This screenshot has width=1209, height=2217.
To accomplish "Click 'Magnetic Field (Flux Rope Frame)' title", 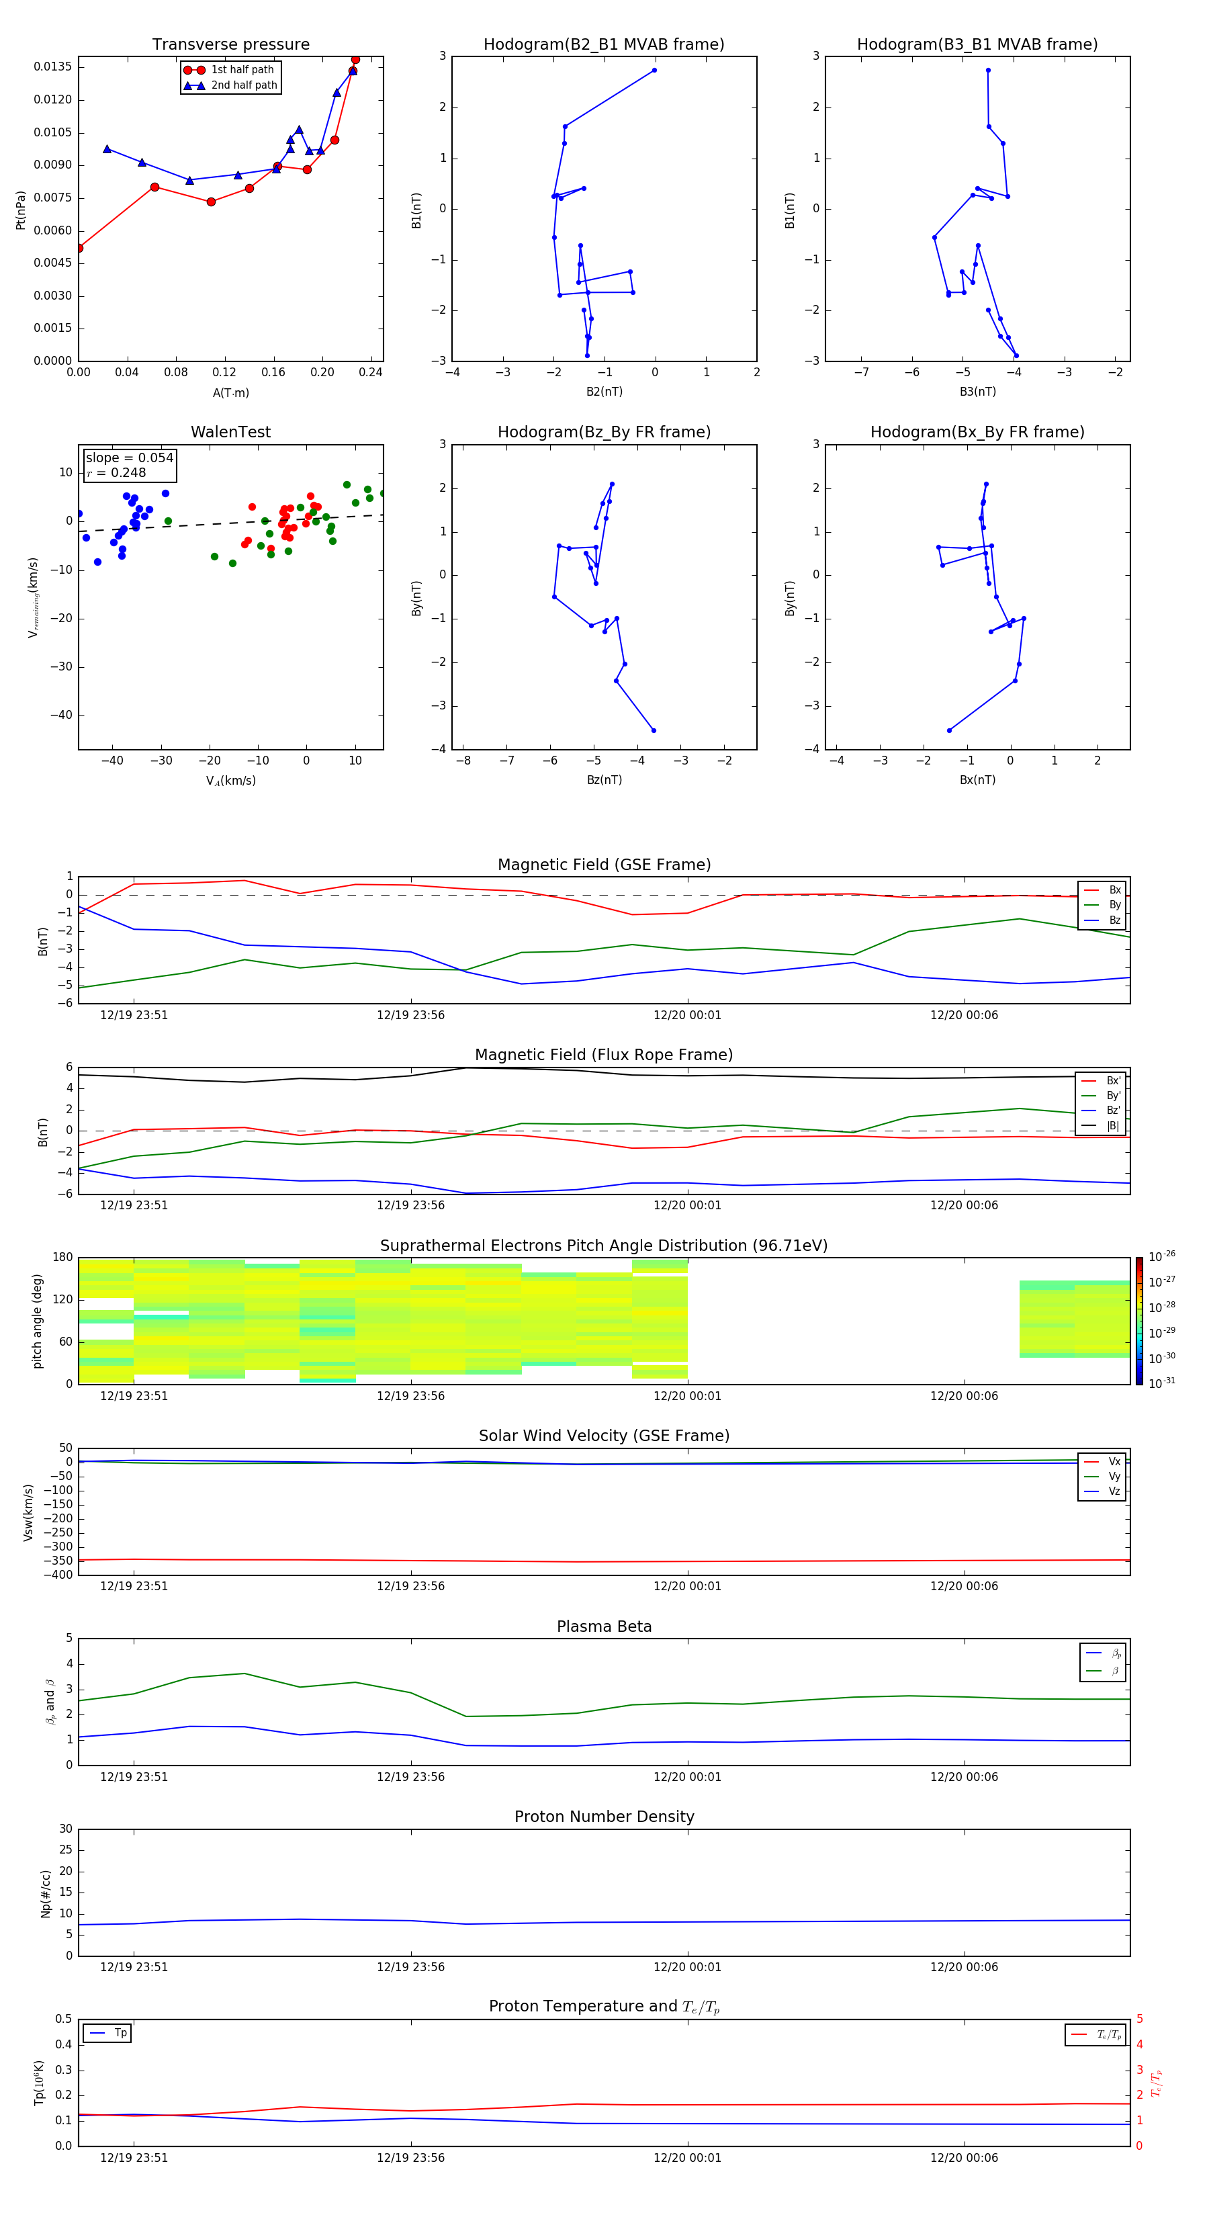I will [604, 1055].
